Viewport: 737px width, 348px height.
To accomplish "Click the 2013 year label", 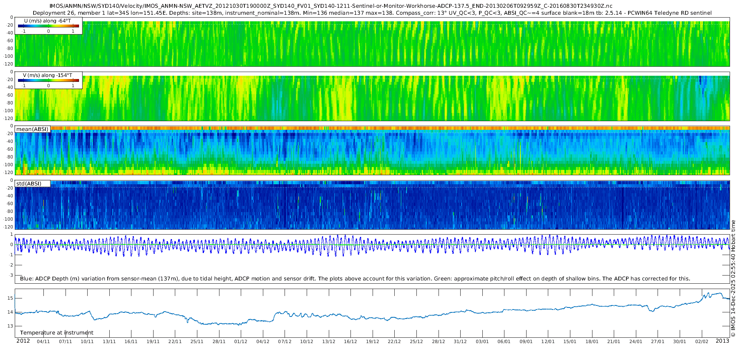I will (722, 341).
